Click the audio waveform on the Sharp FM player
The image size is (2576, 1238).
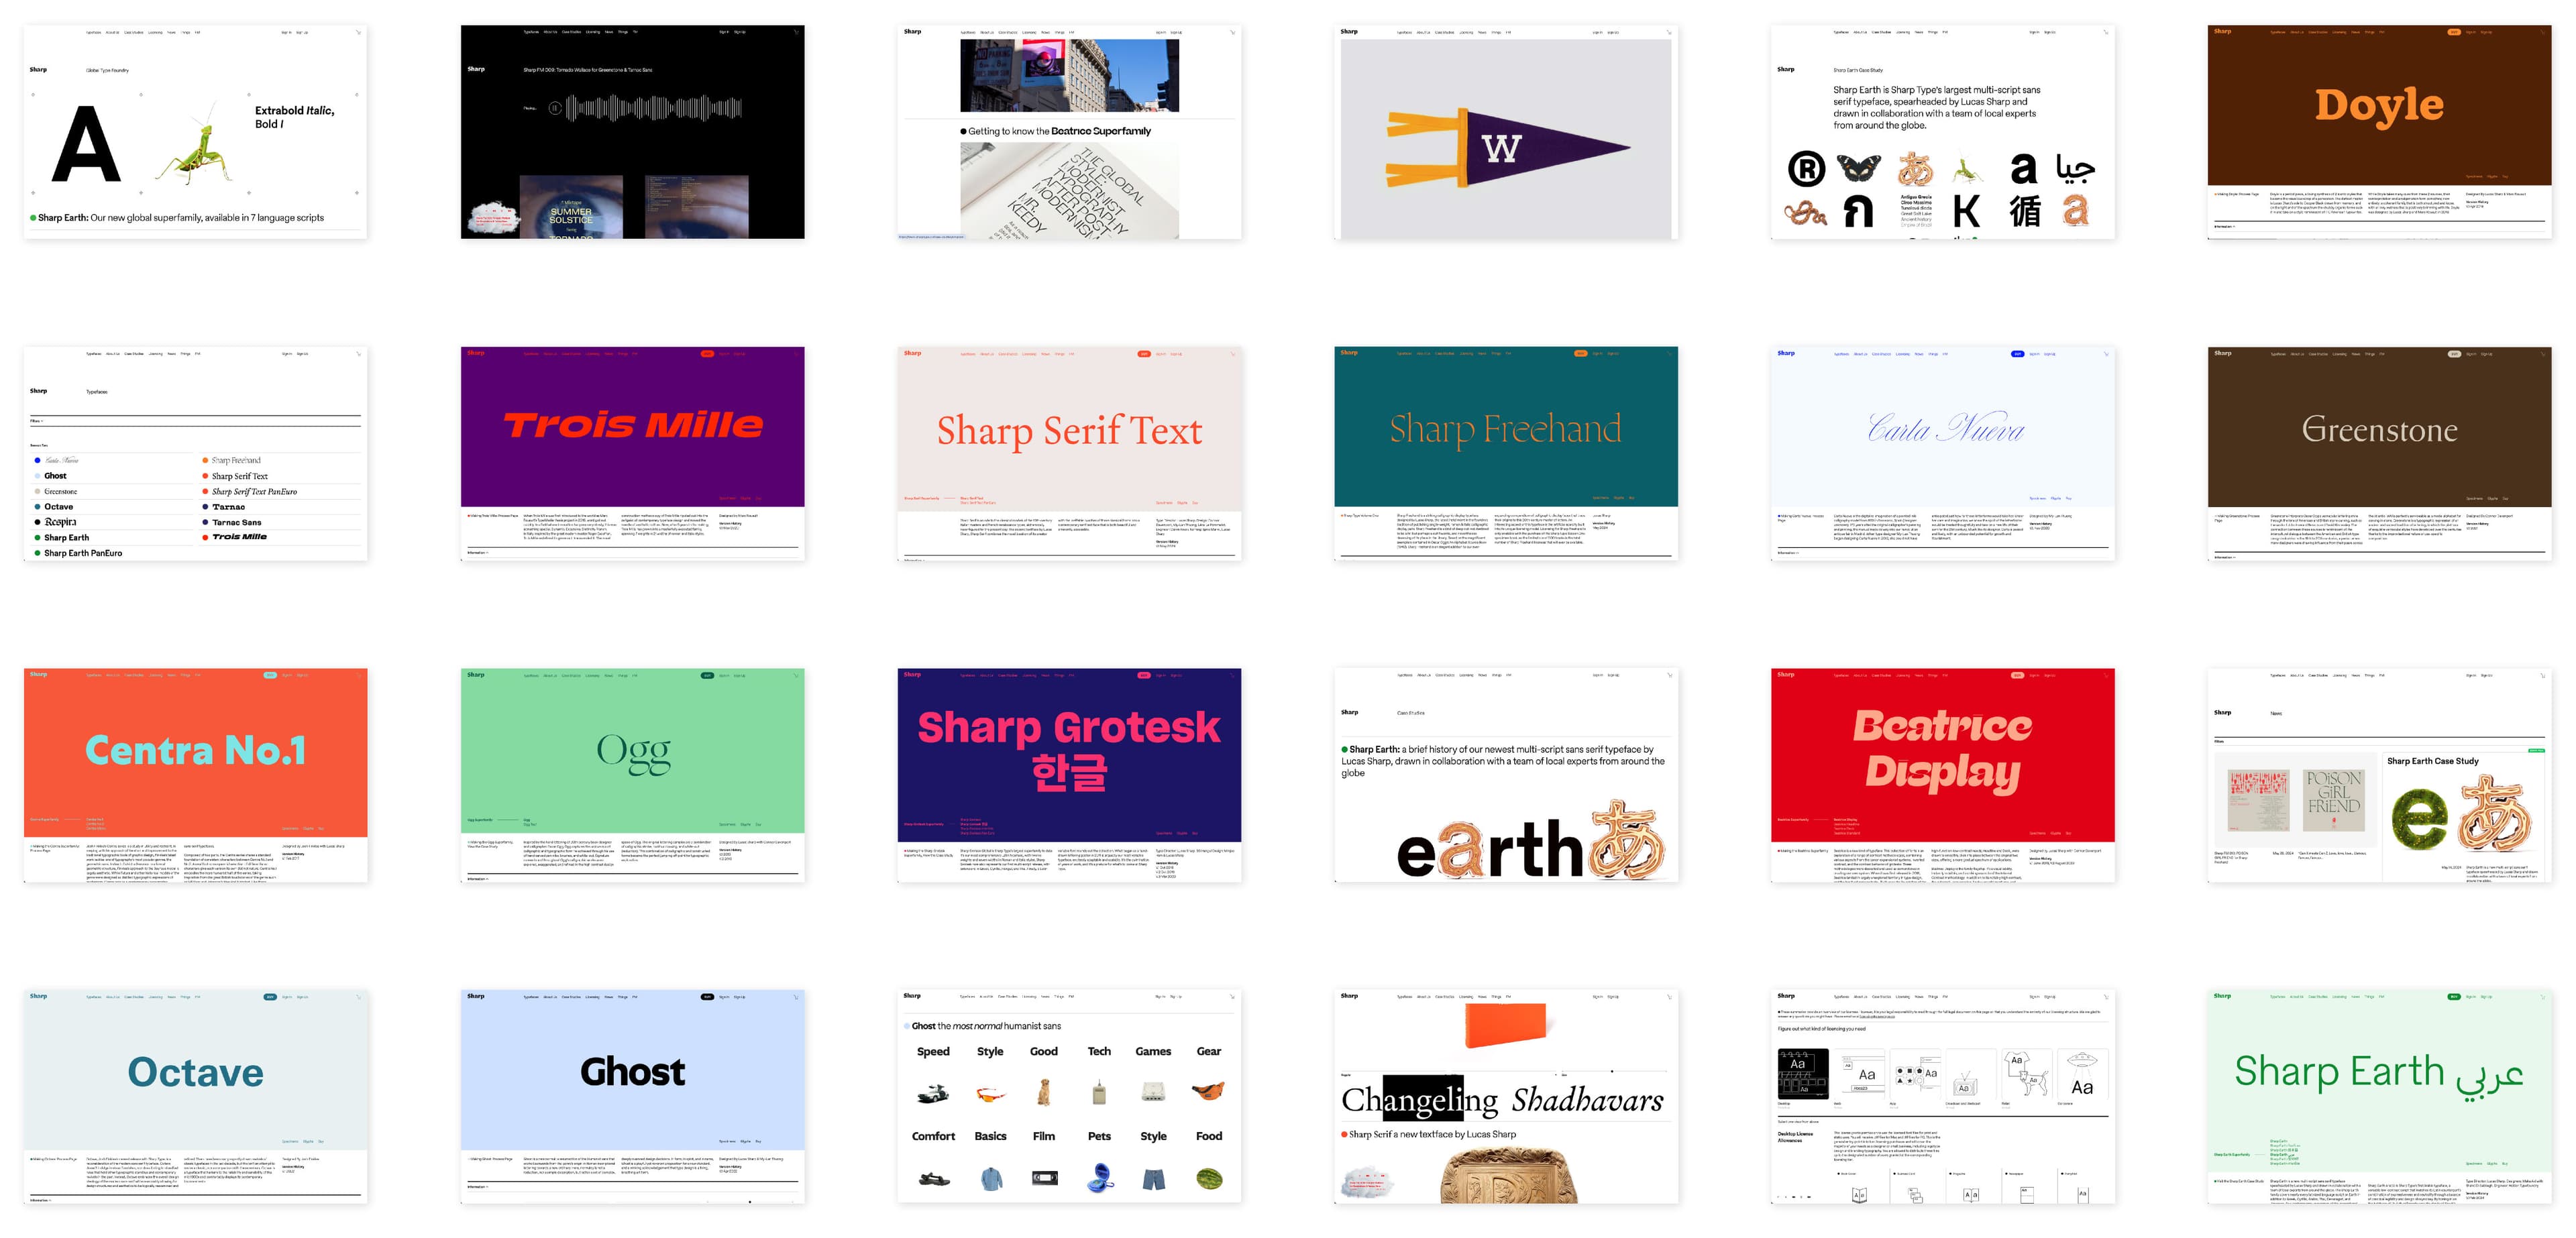pyautogui.click(x=655, y=108)
